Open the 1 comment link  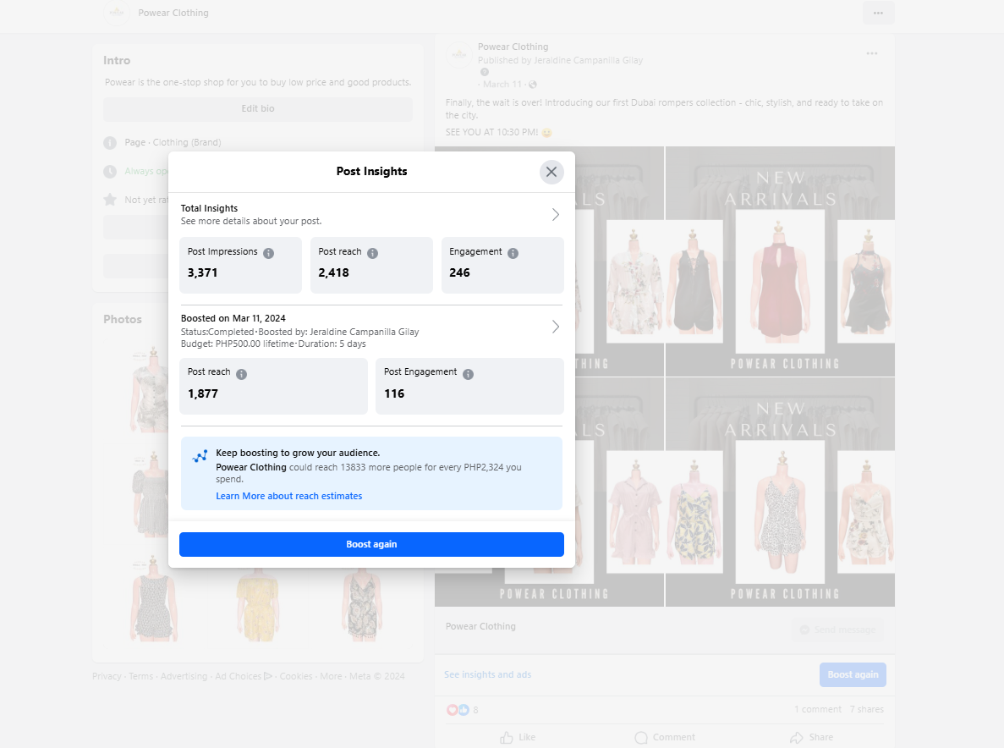[818, 709]
